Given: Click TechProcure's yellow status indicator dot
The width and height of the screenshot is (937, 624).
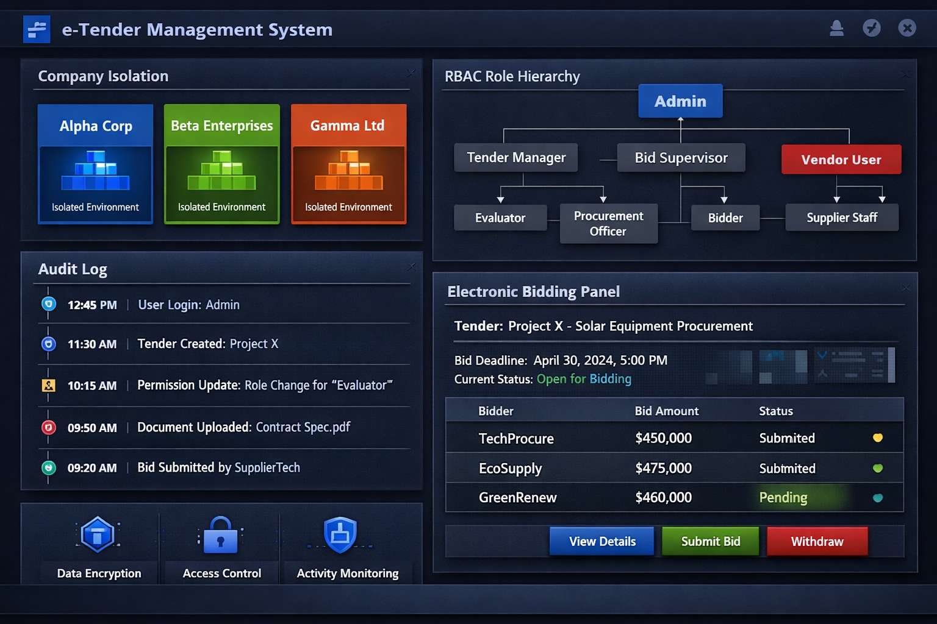Looking at the screenshot, I should 877,438.
